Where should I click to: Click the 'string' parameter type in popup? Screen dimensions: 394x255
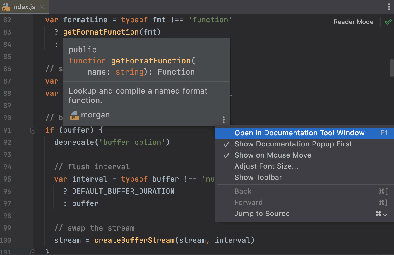pyautogui.click(x=129, y=72)
